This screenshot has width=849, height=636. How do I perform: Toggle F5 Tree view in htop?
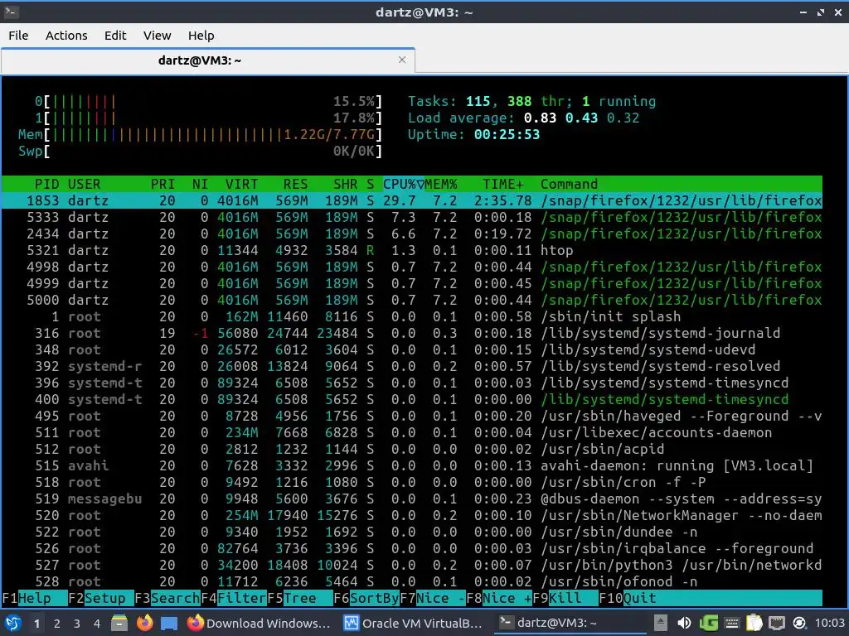click(x=300, y=598)
